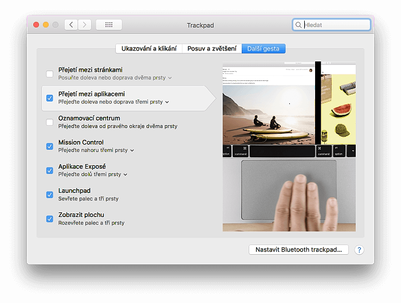
Task: Click Přejeďte doleva od pravého okraje dvěma prsty
Action: tap(117, 126)
